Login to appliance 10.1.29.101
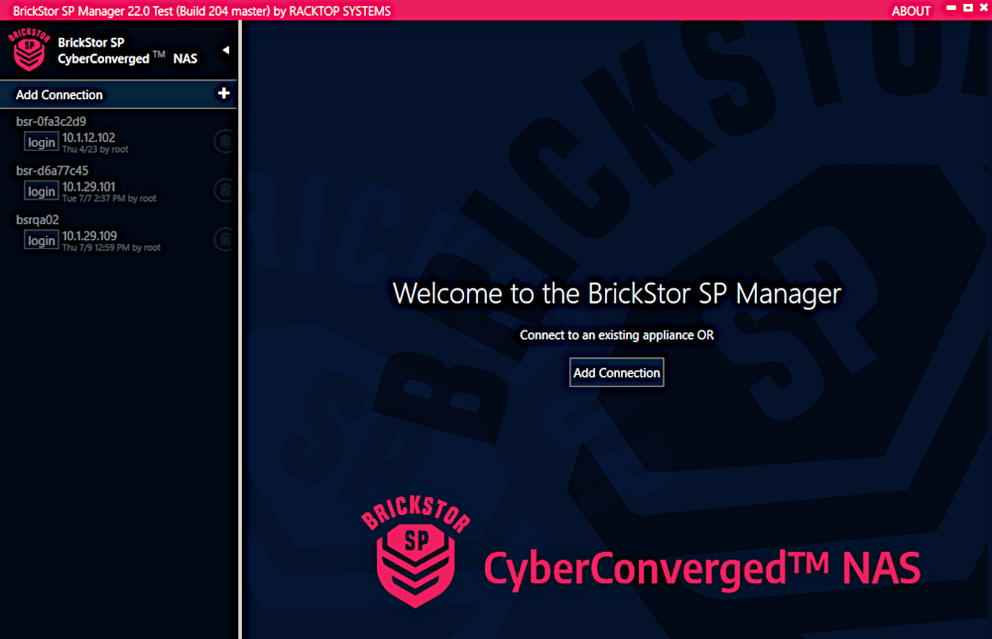992x639 pixels. [x=41, y=191]
